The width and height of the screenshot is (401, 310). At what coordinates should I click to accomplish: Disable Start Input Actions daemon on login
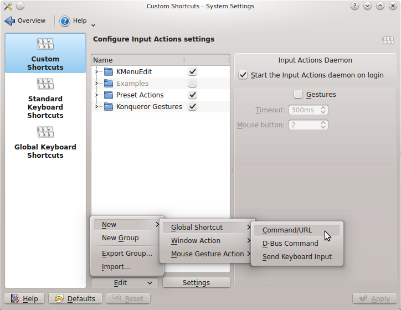coord(243,75)
